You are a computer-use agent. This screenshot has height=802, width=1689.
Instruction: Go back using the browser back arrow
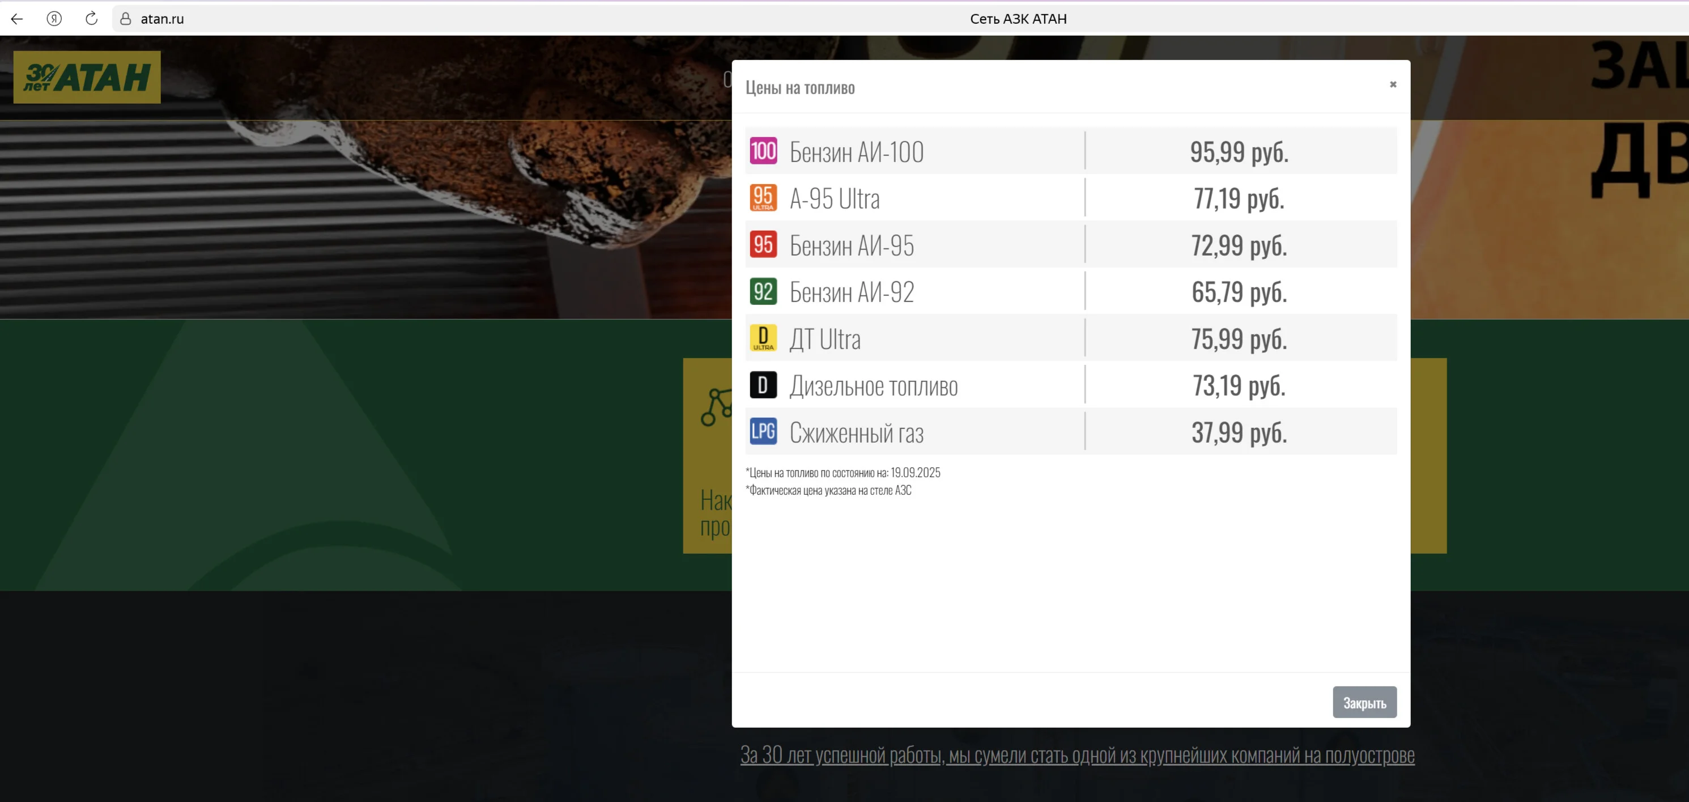click(17, 19)
